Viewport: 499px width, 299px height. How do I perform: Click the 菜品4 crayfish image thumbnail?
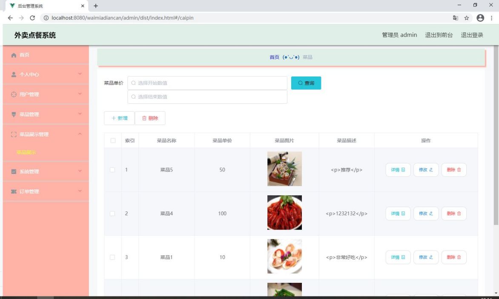click(x=284, y=213)
